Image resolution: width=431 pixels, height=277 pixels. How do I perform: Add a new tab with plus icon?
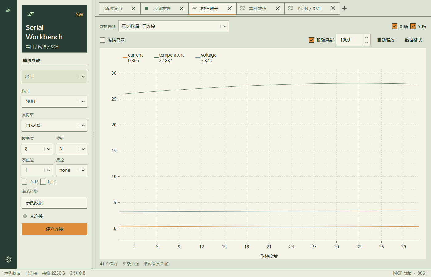coord(344,8)
